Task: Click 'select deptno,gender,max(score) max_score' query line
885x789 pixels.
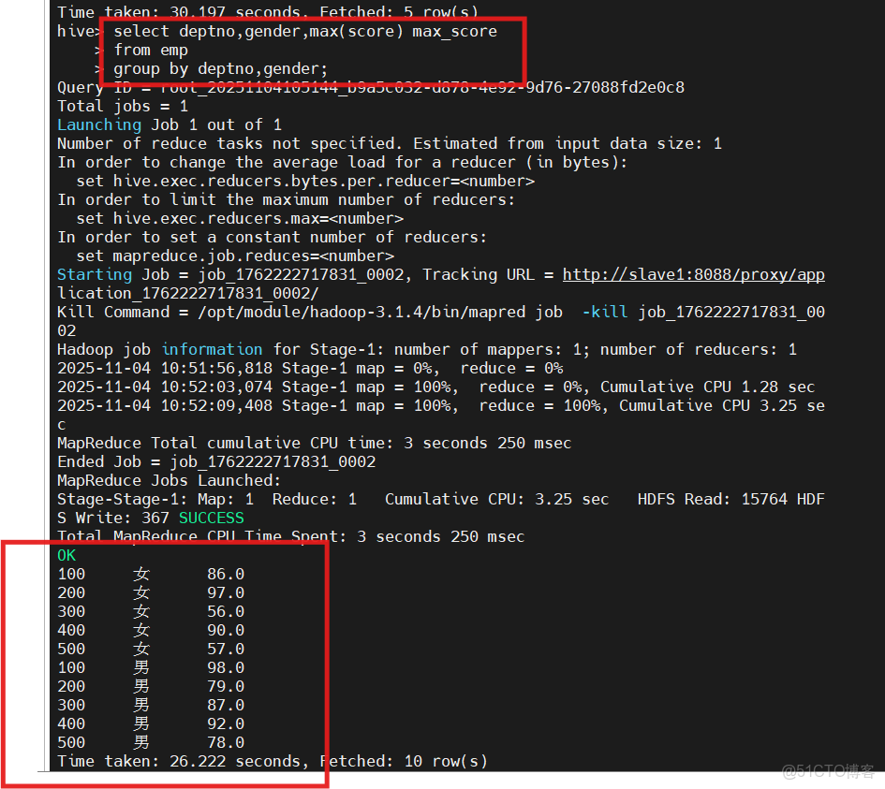Action: point(305,32)
